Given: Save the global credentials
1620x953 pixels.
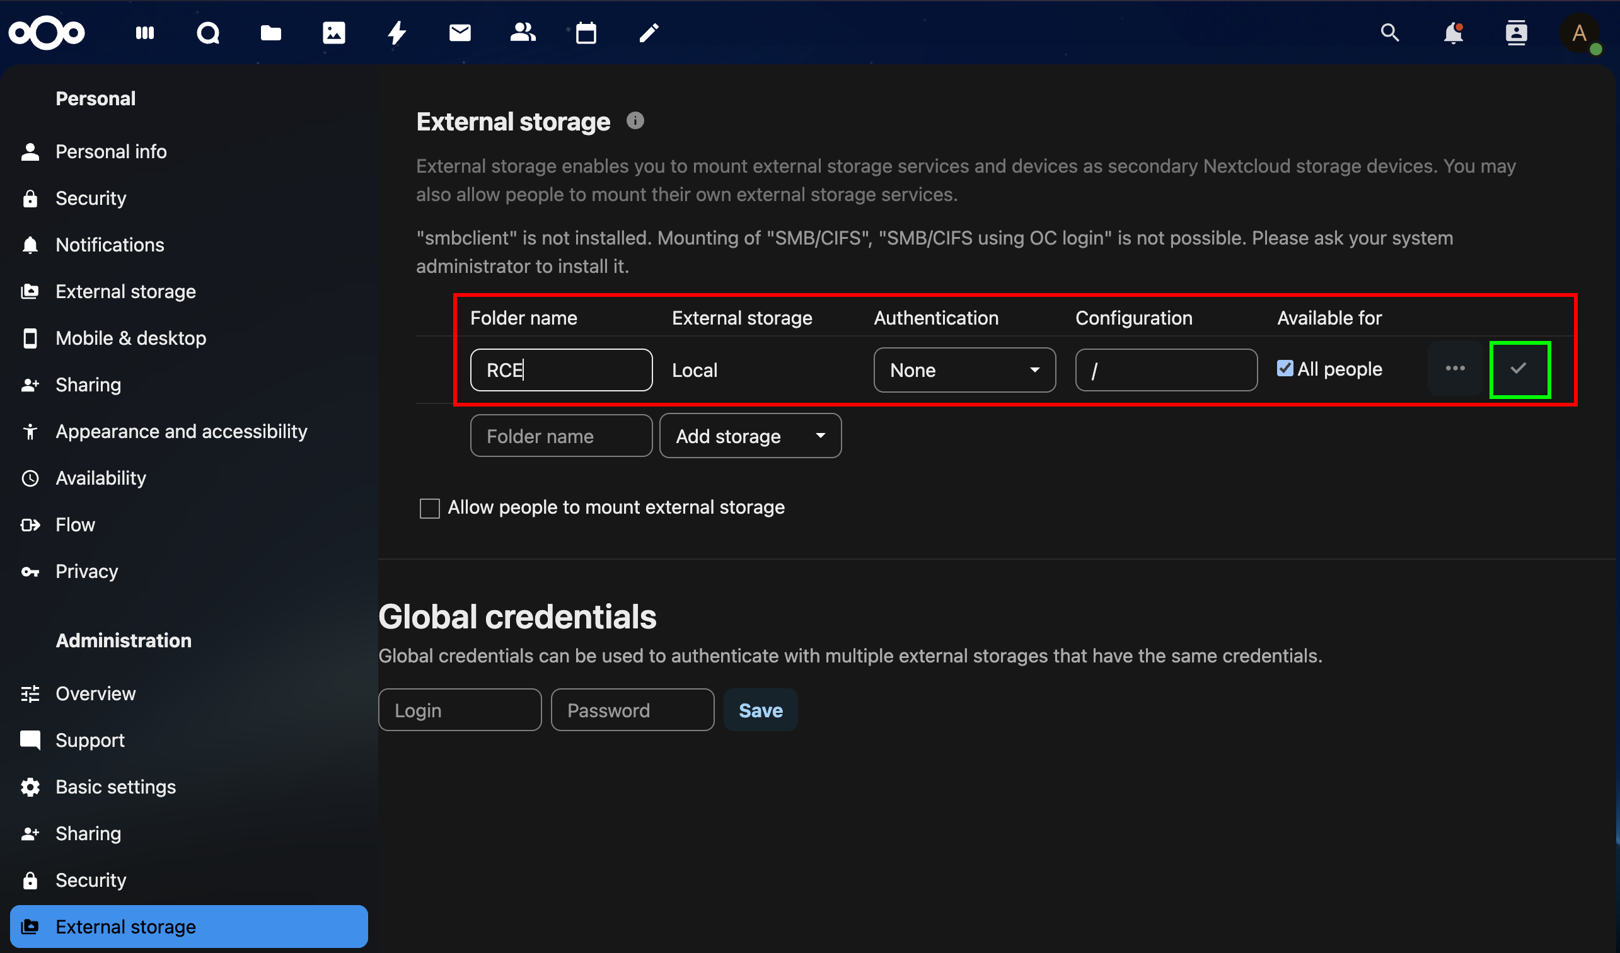Looking at the screenshot, I should click(x=760, y=710).
